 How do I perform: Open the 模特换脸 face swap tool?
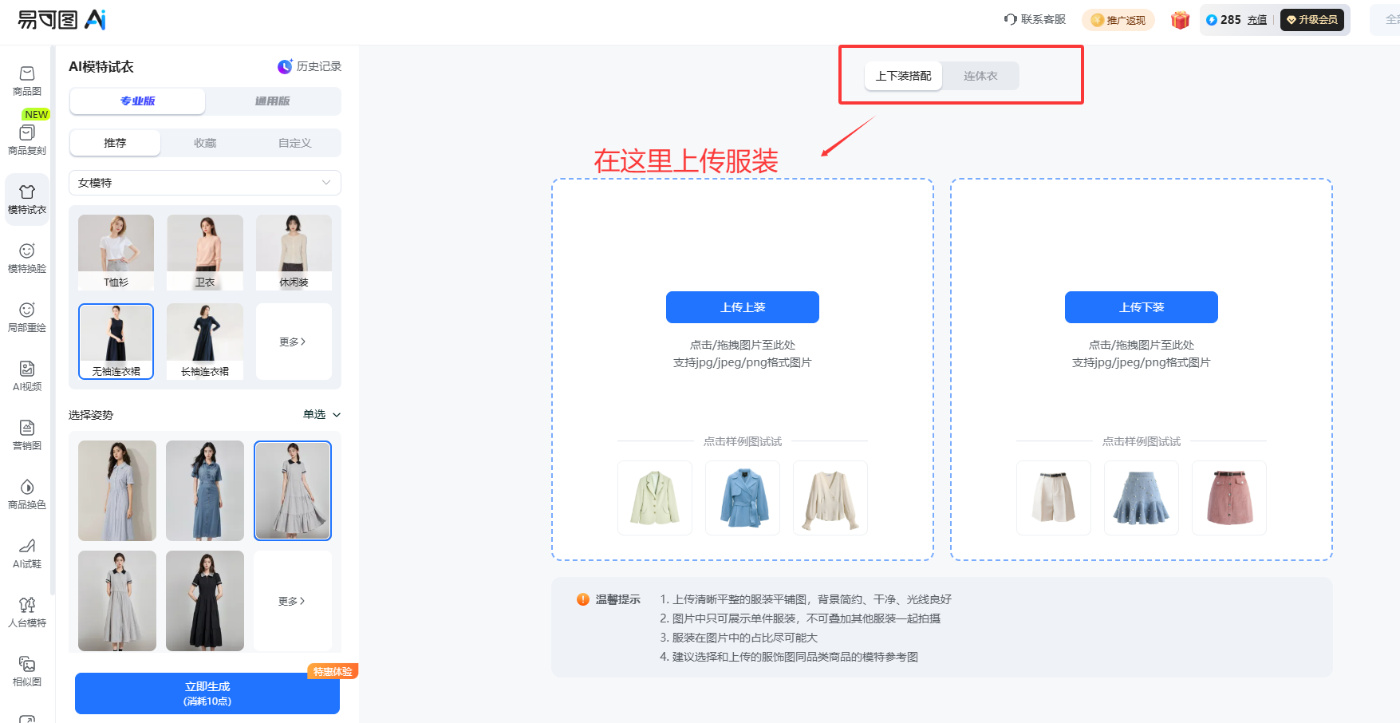coord(27,258)
